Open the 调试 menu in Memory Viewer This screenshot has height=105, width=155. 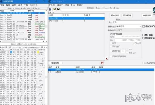coord(20,5)
